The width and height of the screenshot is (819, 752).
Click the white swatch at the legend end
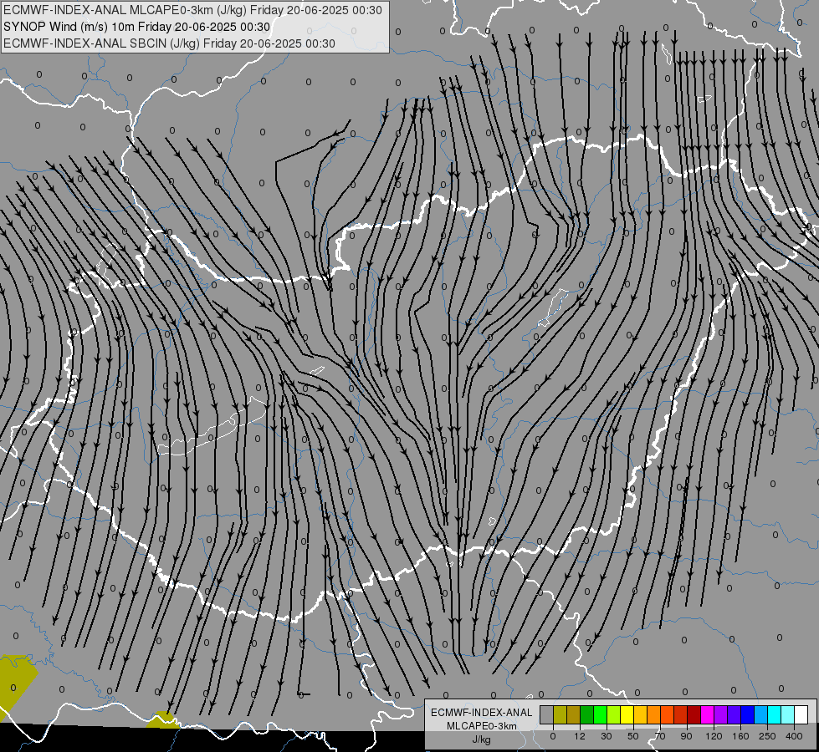click(x=801, y=714)
